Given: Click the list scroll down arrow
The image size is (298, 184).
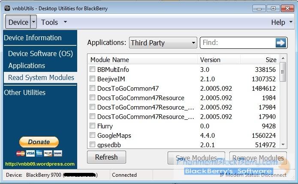Looking at the screenshot, I should 283,145.
